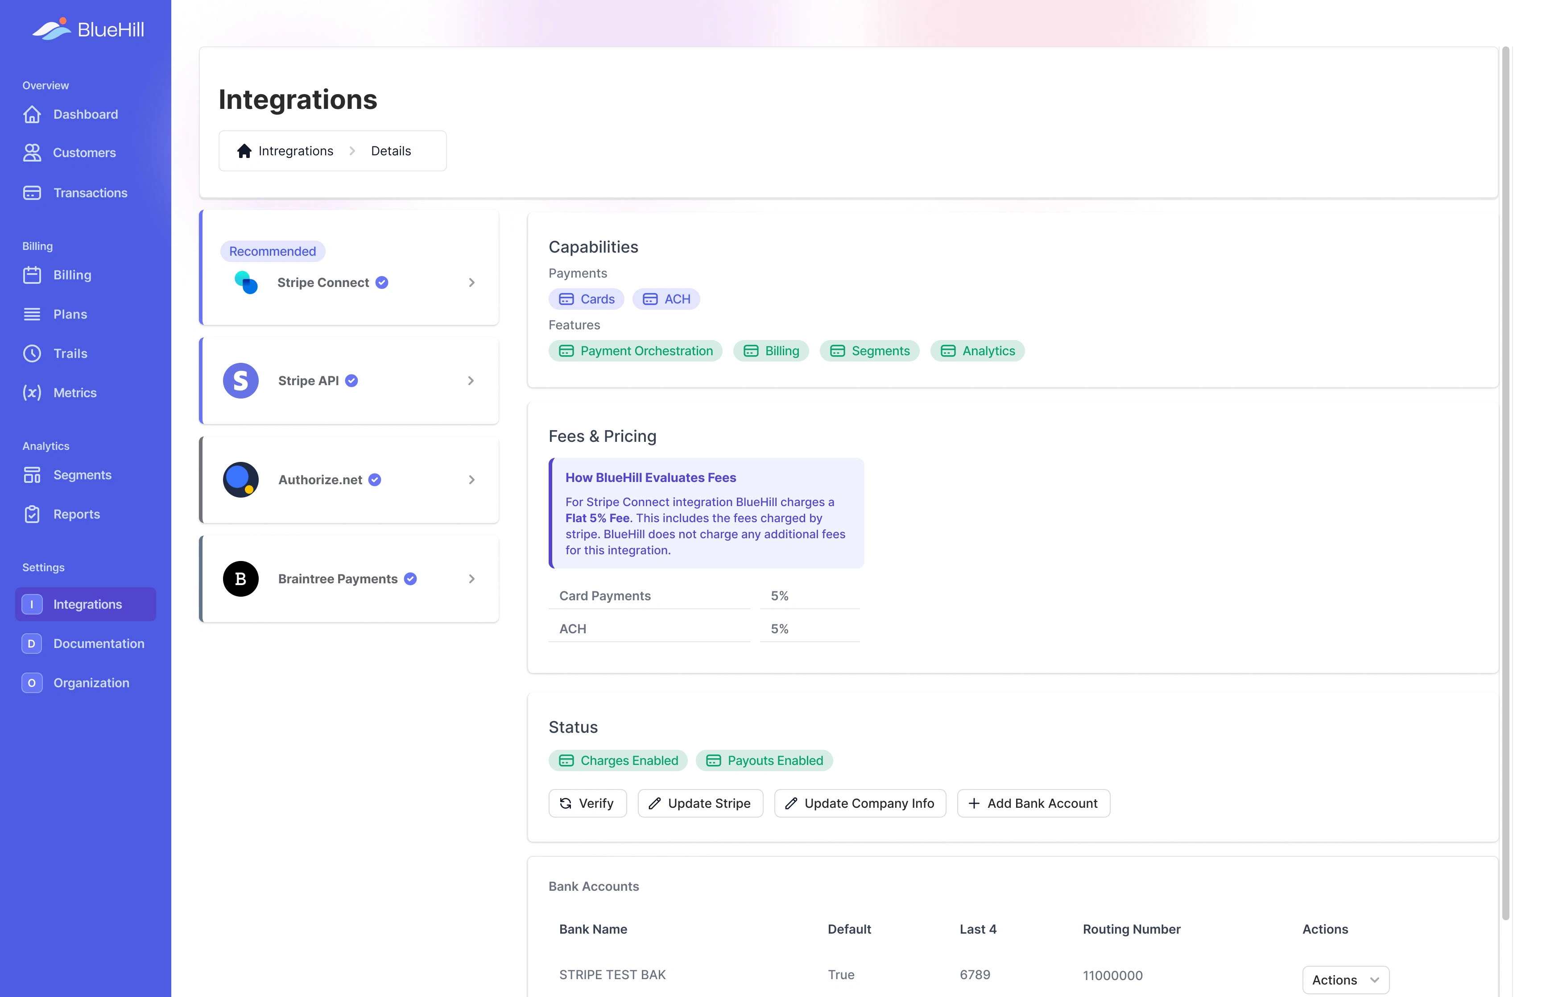Click the Add Bank Account plus icon
1546x997 pixels.
coord(974,803)
